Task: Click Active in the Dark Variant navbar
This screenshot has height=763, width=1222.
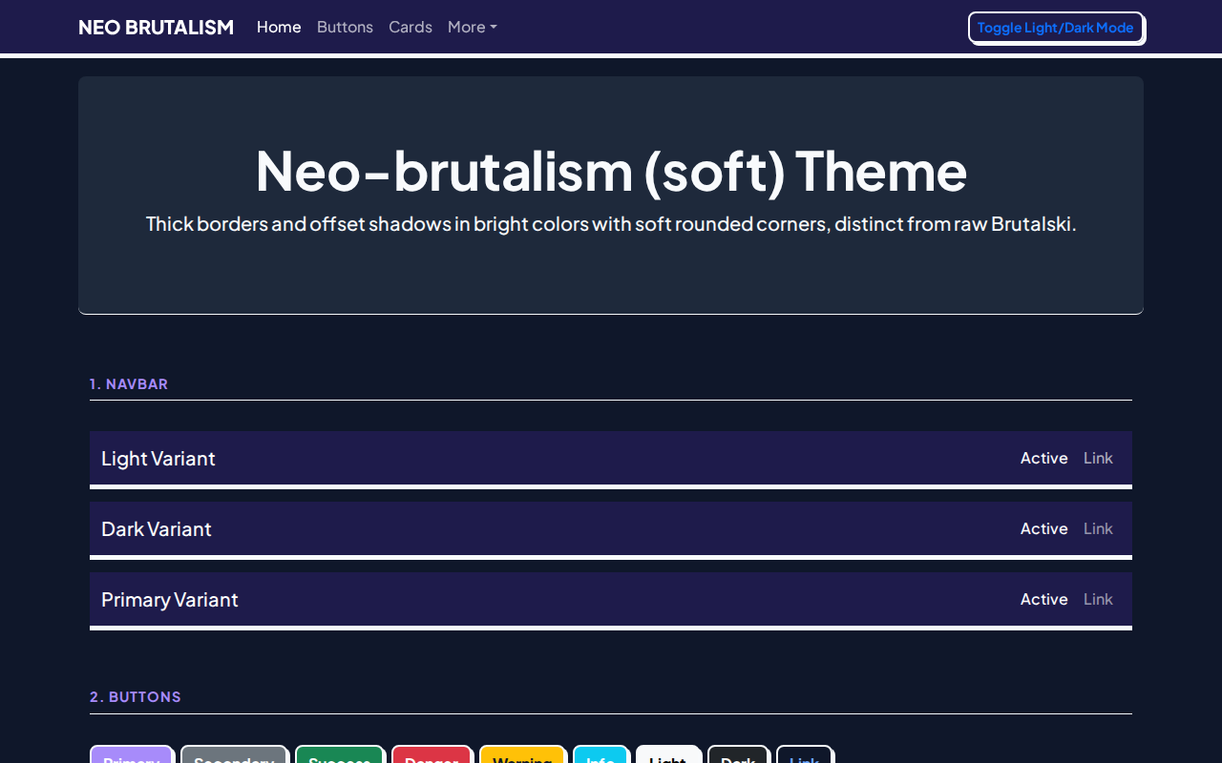Action: pos(1043,528)
